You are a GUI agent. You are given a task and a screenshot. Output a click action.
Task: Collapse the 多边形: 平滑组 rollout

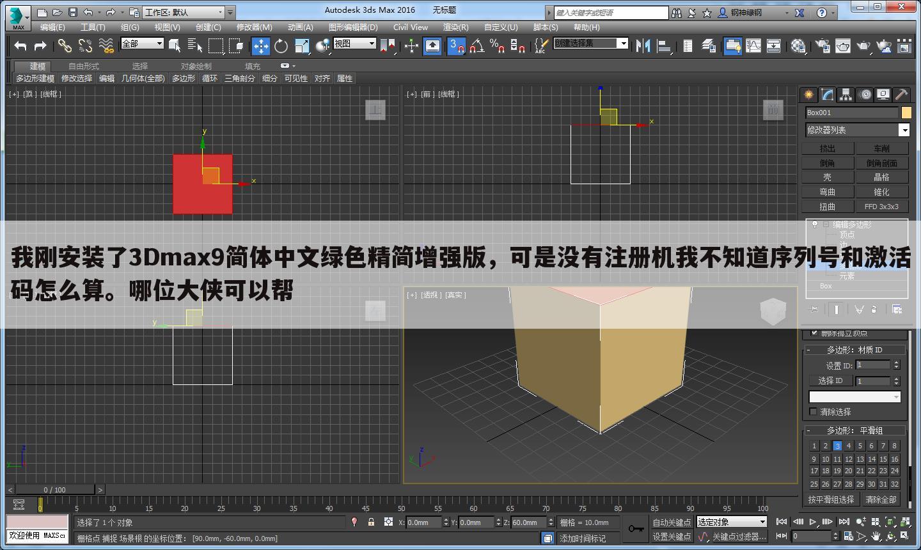pos(854,430)
